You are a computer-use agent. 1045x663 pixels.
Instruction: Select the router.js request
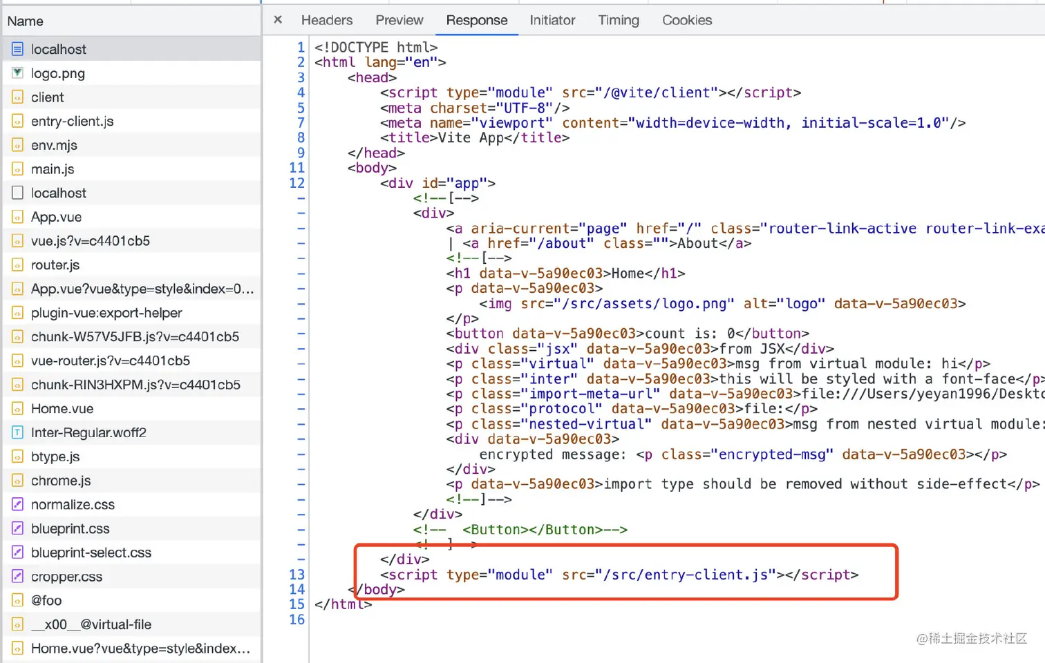pos(131,265)
